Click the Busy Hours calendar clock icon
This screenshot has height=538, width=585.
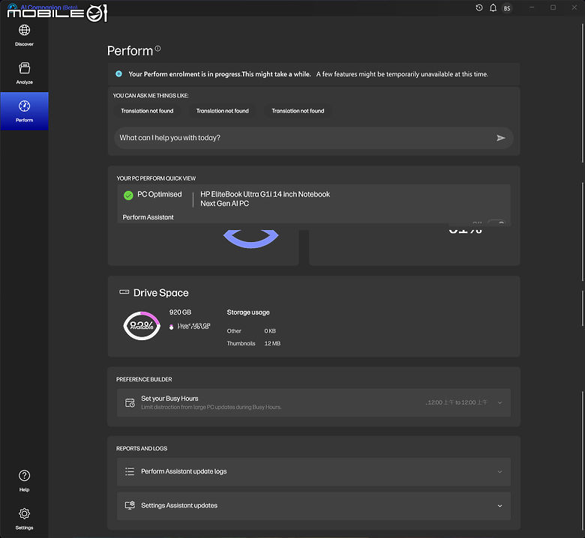coord(130,402)
